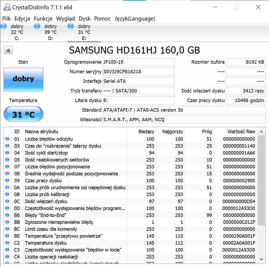Click status orb for attribute C3 row
The width and height of the screenshot is (269, 267).
[x=7, y=250]
